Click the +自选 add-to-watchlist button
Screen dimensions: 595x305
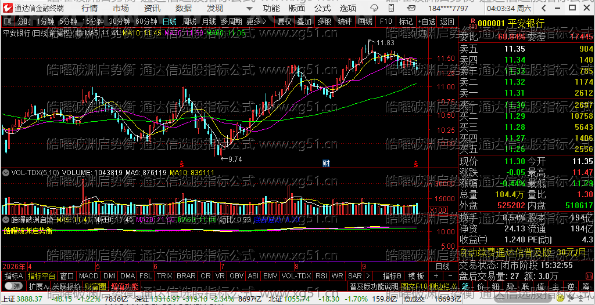(427, 21)
